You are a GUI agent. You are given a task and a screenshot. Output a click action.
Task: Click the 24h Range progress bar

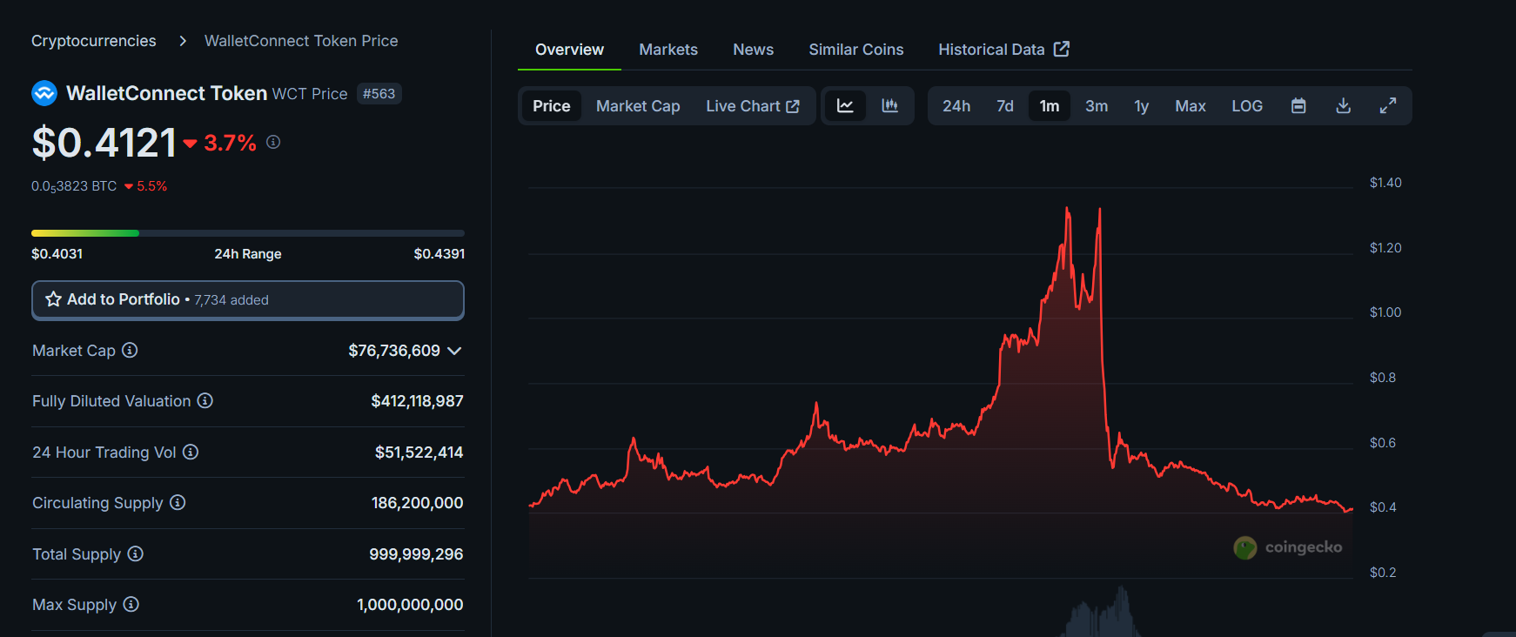(248, 233)
